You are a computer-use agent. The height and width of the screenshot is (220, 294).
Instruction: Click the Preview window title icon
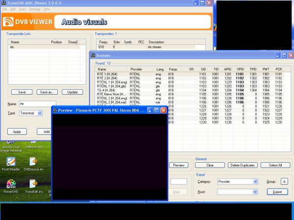click(55, 110)
